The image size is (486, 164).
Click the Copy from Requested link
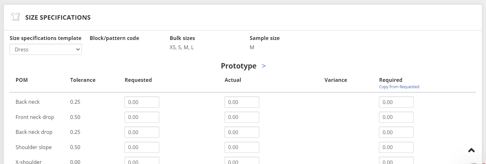click(399, 87)
